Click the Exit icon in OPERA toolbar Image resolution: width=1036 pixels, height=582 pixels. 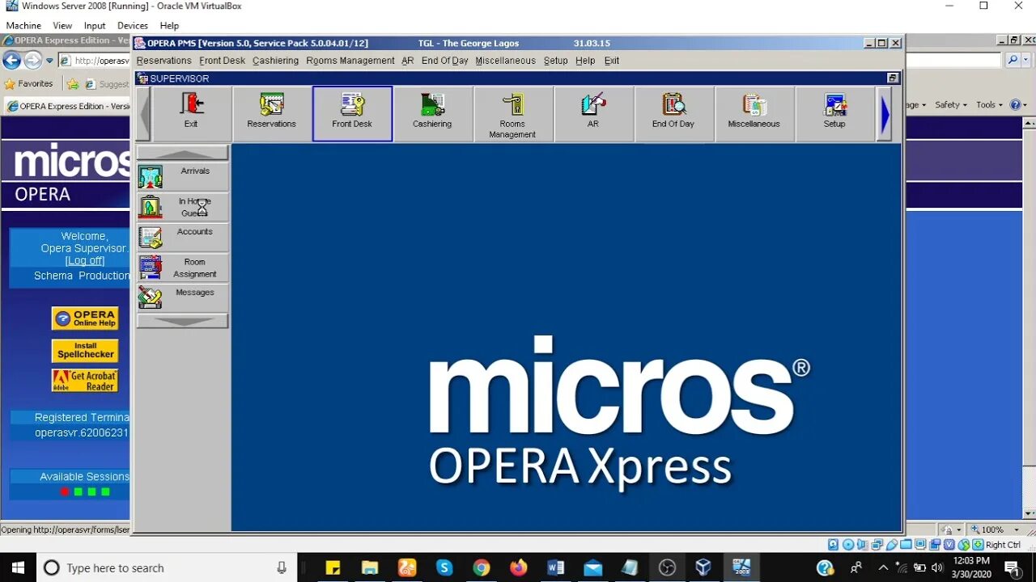191,114
